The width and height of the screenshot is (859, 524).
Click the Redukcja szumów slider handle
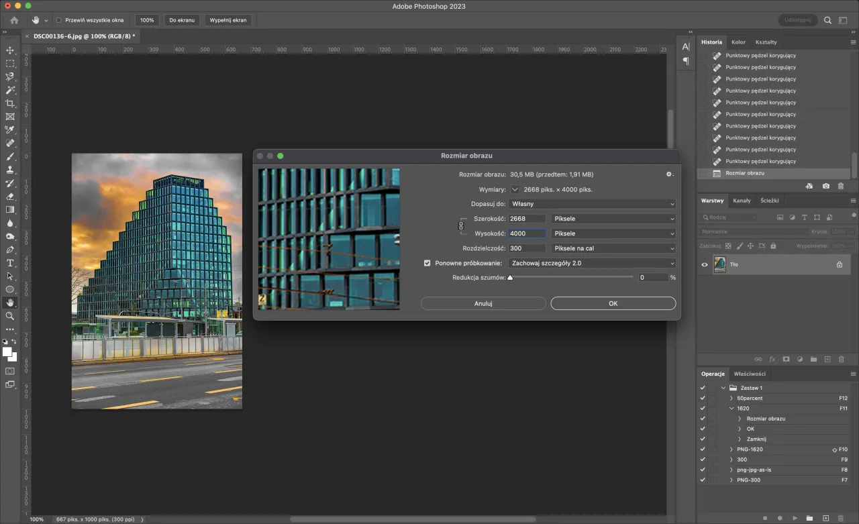click(510, 276)
